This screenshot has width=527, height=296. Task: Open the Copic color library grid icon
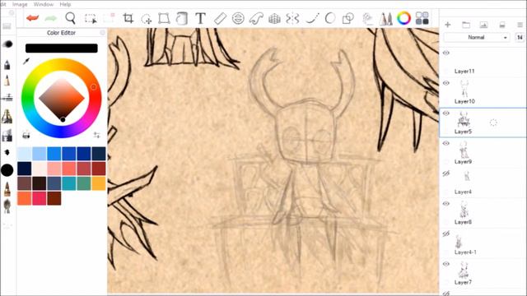(x=422, y=18)
